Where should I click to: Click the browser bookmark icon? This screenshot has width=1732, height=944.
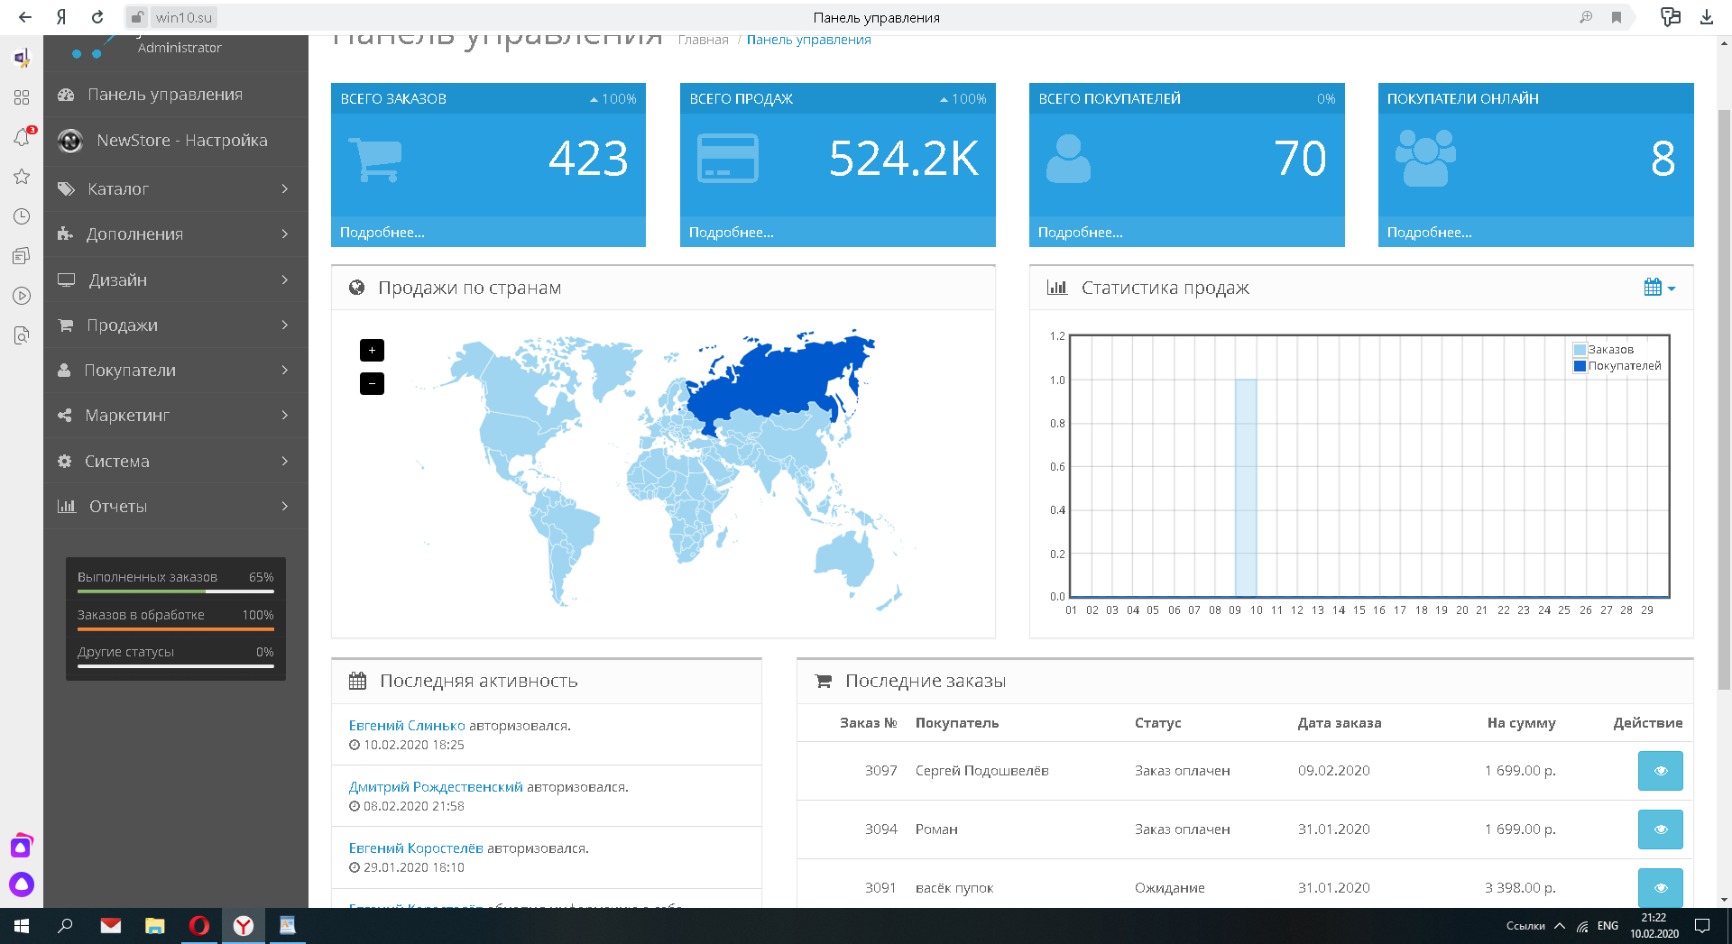click(1617, 17)
